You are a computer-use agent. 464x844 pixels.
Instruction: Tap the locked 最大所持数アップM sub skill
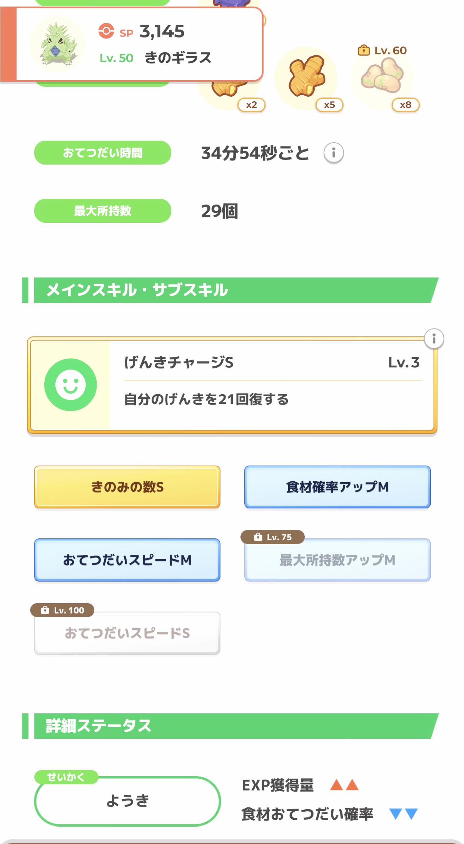click(x=337, y=560)
